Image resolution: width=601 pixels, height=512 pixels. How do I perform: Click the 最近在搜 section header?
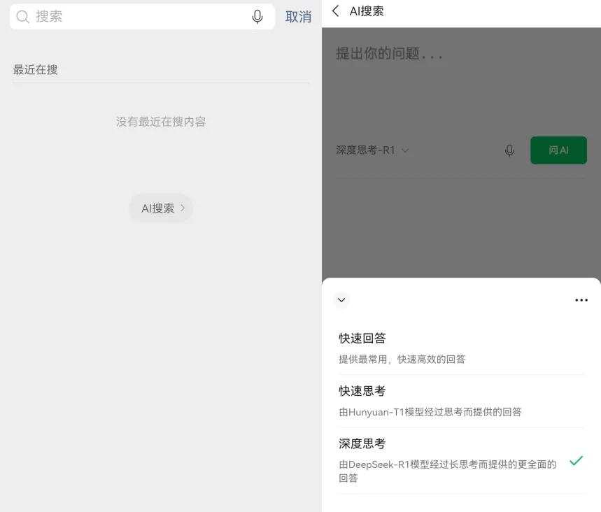click(36, 69)
